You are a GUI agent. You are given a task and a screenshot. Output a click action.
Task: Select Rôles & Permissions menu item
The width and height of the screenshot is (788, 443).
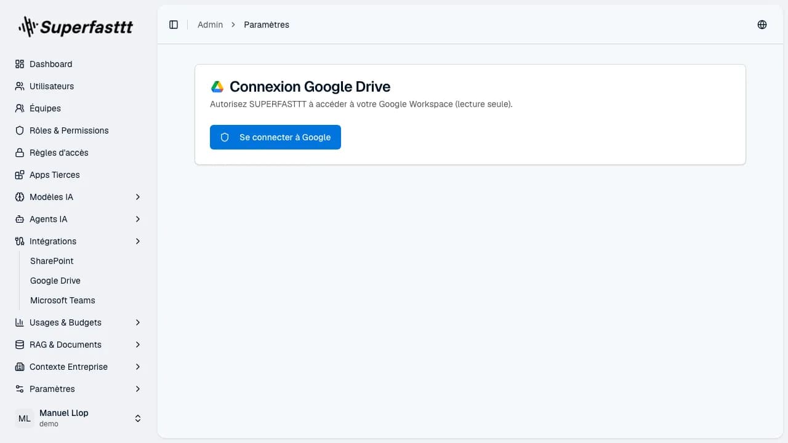(79, 130)
